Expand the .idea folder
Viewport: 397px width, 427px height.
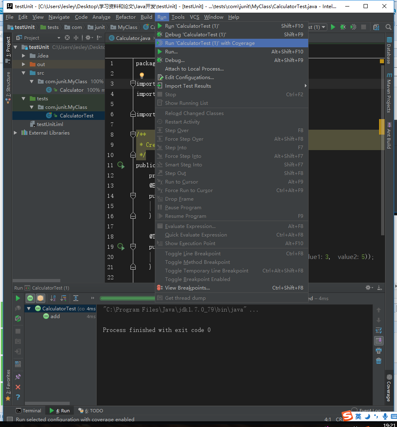click(24, 55)
